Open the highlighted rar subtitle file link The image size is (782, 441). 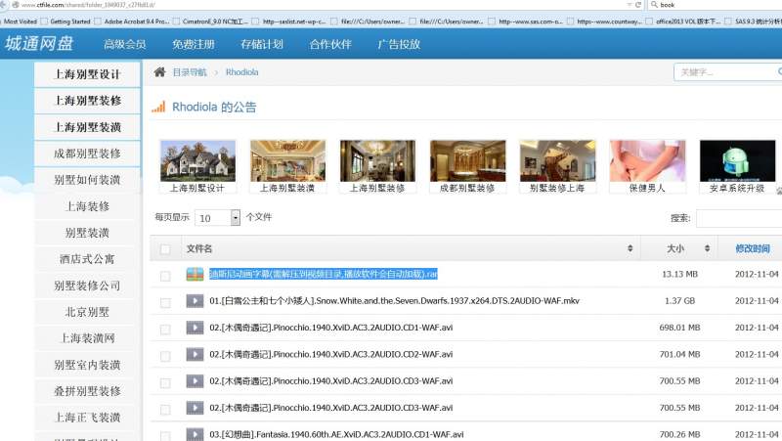pos(324,274)
